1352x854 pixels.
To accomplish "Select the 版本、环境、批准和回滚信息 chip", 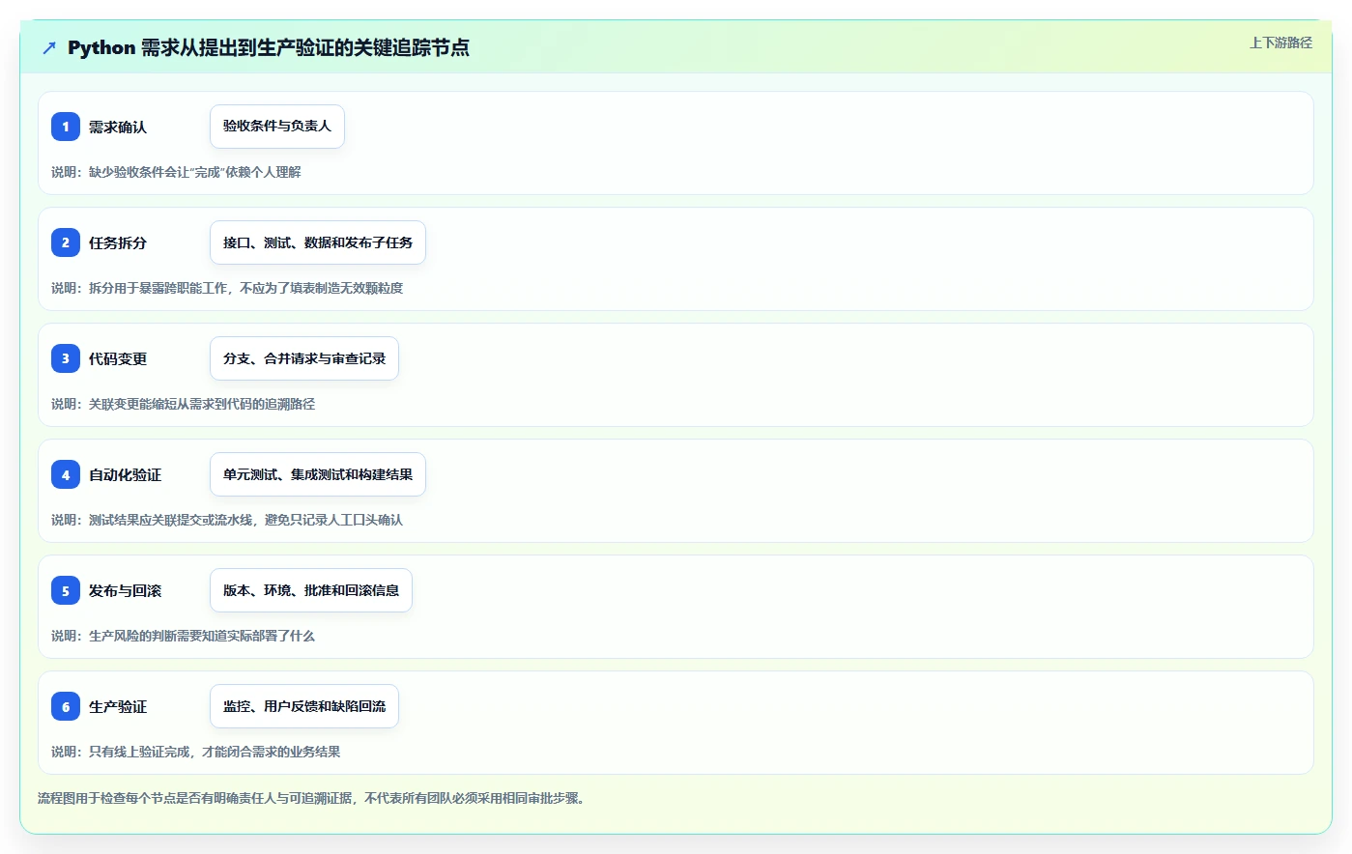I will tap(311, 590).
